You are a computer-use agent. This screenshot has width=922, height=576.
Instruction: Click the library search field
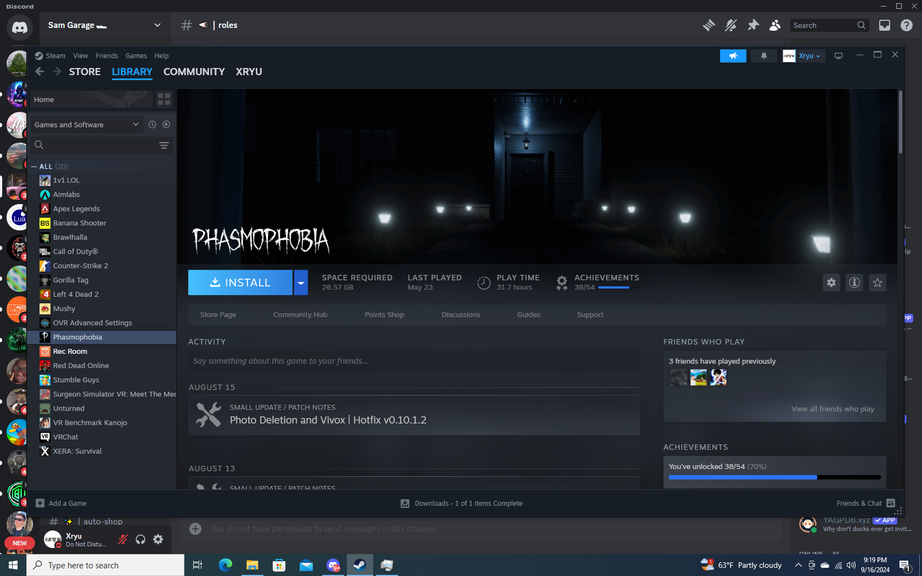(x=102, y=145)
